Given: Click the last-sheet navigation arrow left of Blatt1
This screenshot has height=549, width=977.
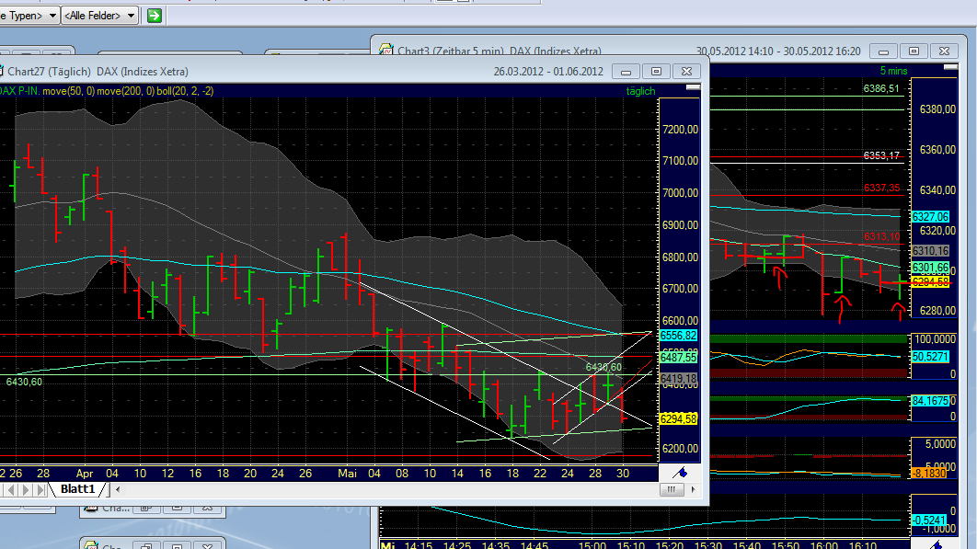Looking at the screenshot, I should click(x=40, y=490).
